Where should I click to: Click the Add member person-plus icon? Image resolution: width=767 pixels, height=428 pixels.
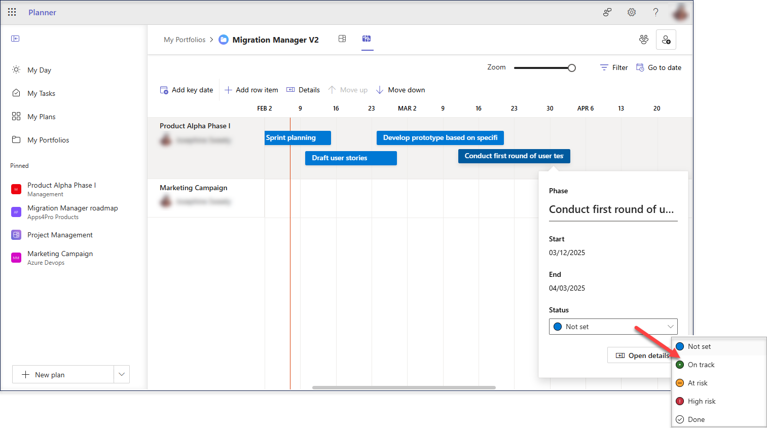click(666, 39)
